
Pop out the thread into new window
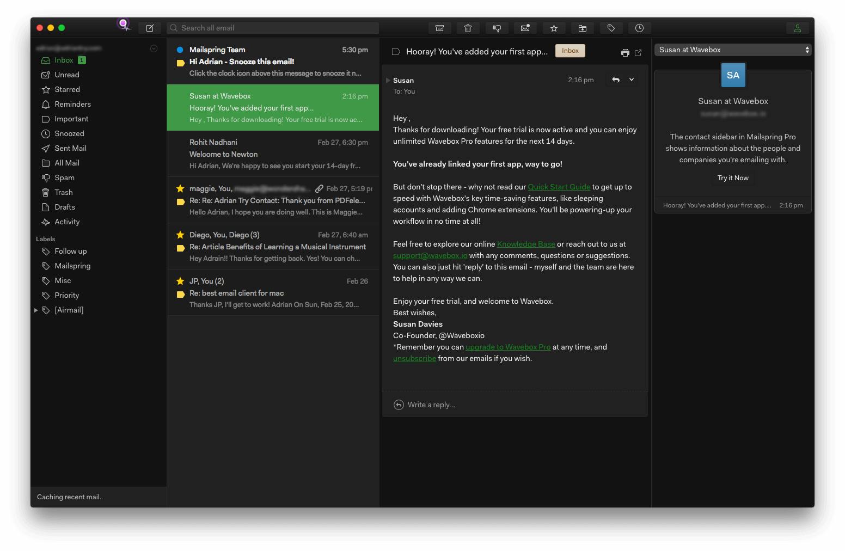[x=638, y=53]
